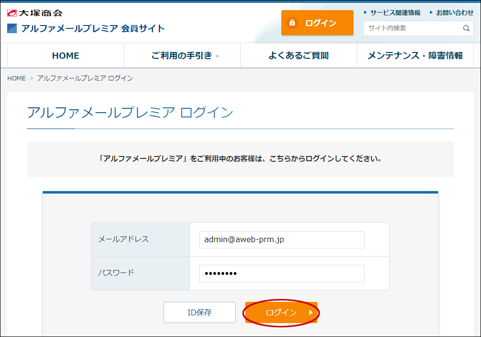
Task: Go to よくあるご質問 page
Action: (x=299, y=55)
